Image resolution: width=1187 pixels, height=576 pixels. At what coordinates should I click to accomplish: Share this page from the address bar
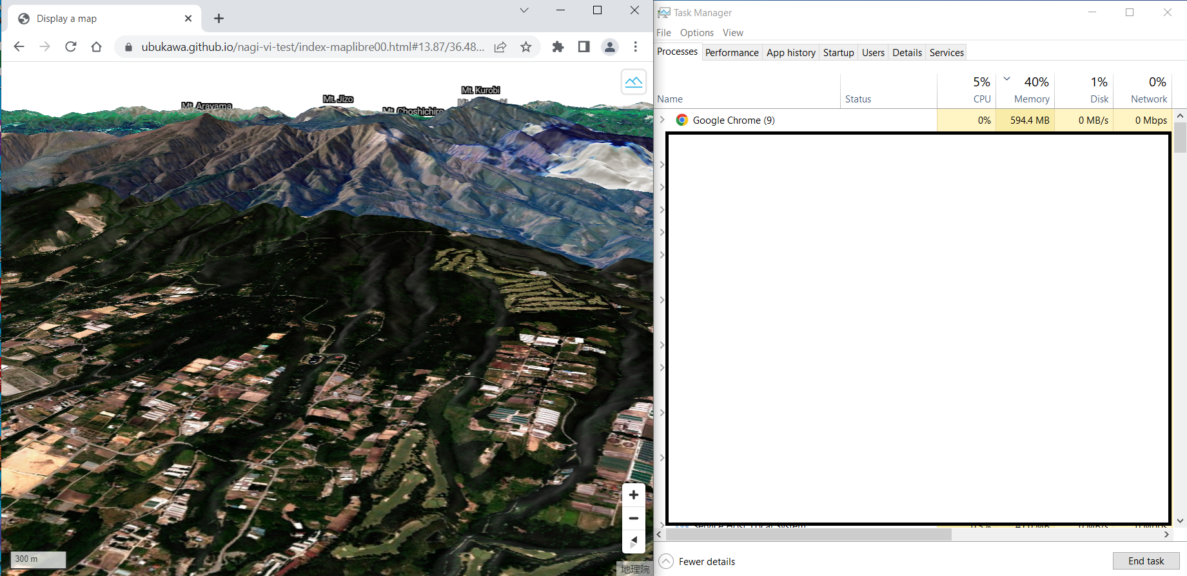[x=500, y=47]
